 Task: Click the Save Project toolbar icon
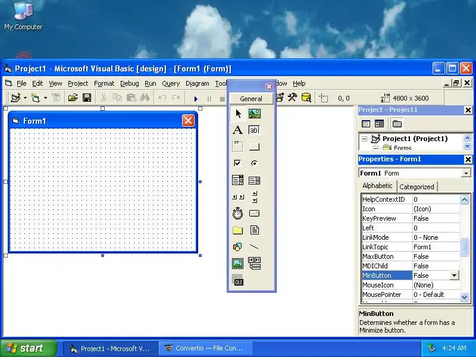tap(87, 98)
